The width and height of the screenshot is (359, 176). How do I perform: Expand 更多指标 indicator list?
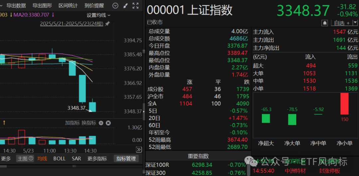[x=97, y=159]
